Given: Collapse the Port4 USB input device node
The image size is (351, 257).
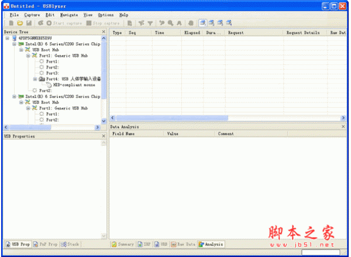Looking at the screenshot, I should [x=35, y=79].
